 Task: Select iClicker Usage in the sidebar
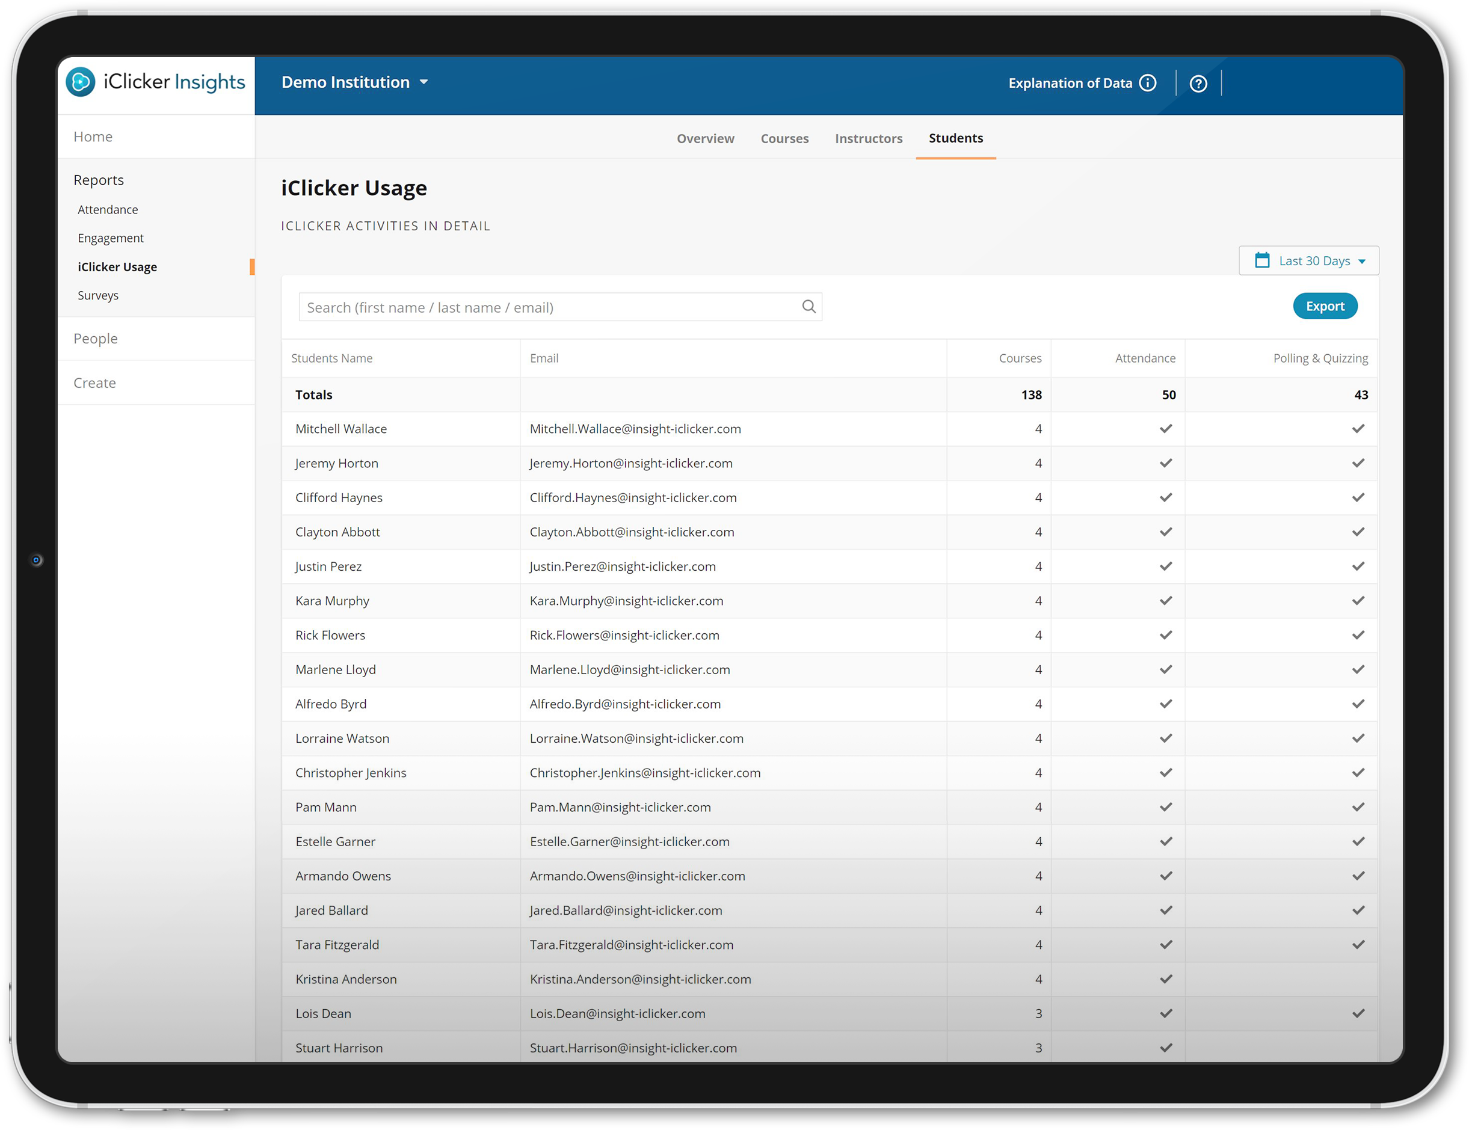click(117, 266)
